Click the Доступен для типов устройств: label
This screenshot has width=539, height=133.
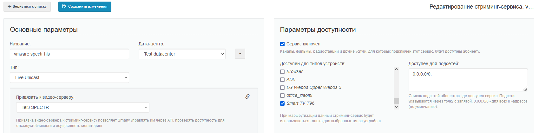pos(312,63)
